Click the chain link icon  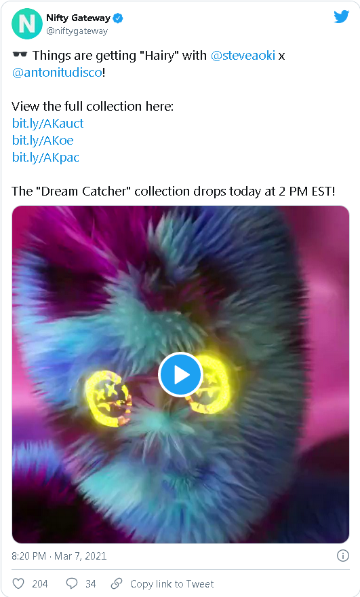(117, 583)
